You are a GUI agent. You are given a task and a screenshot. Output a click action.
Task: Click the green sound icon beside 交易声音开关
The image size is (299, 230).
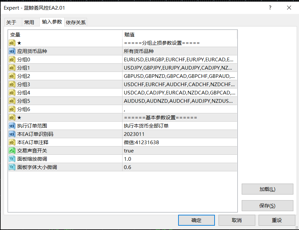tap(12, 150)
